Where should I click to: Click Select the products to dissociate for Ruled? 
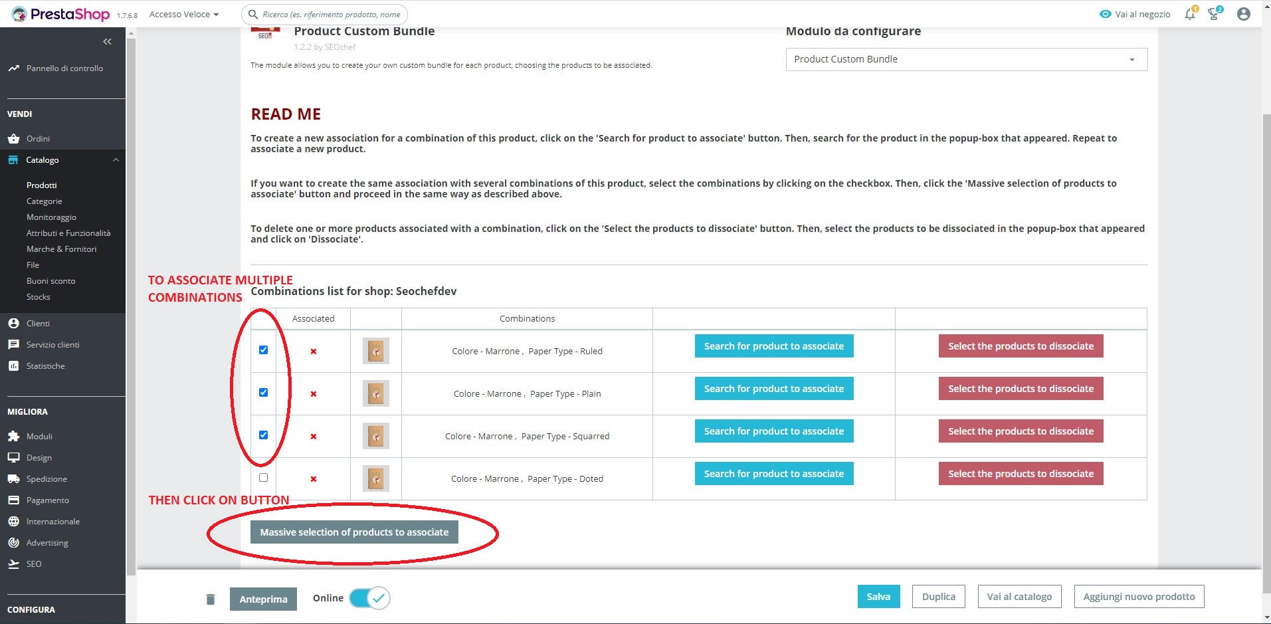pyautogui.click(x=1021, y=346)
